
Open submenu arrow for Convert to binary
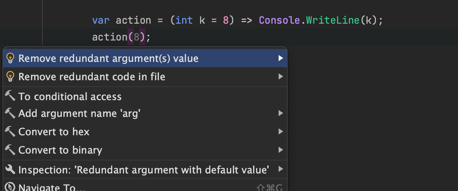[x=281, y=150]
